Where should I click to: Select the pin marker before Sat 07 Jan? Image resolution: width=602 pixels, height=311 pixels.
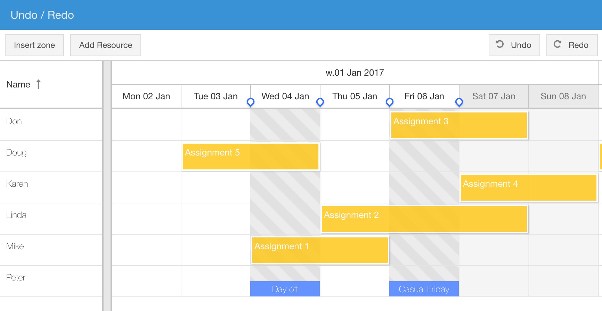(459, 102)
